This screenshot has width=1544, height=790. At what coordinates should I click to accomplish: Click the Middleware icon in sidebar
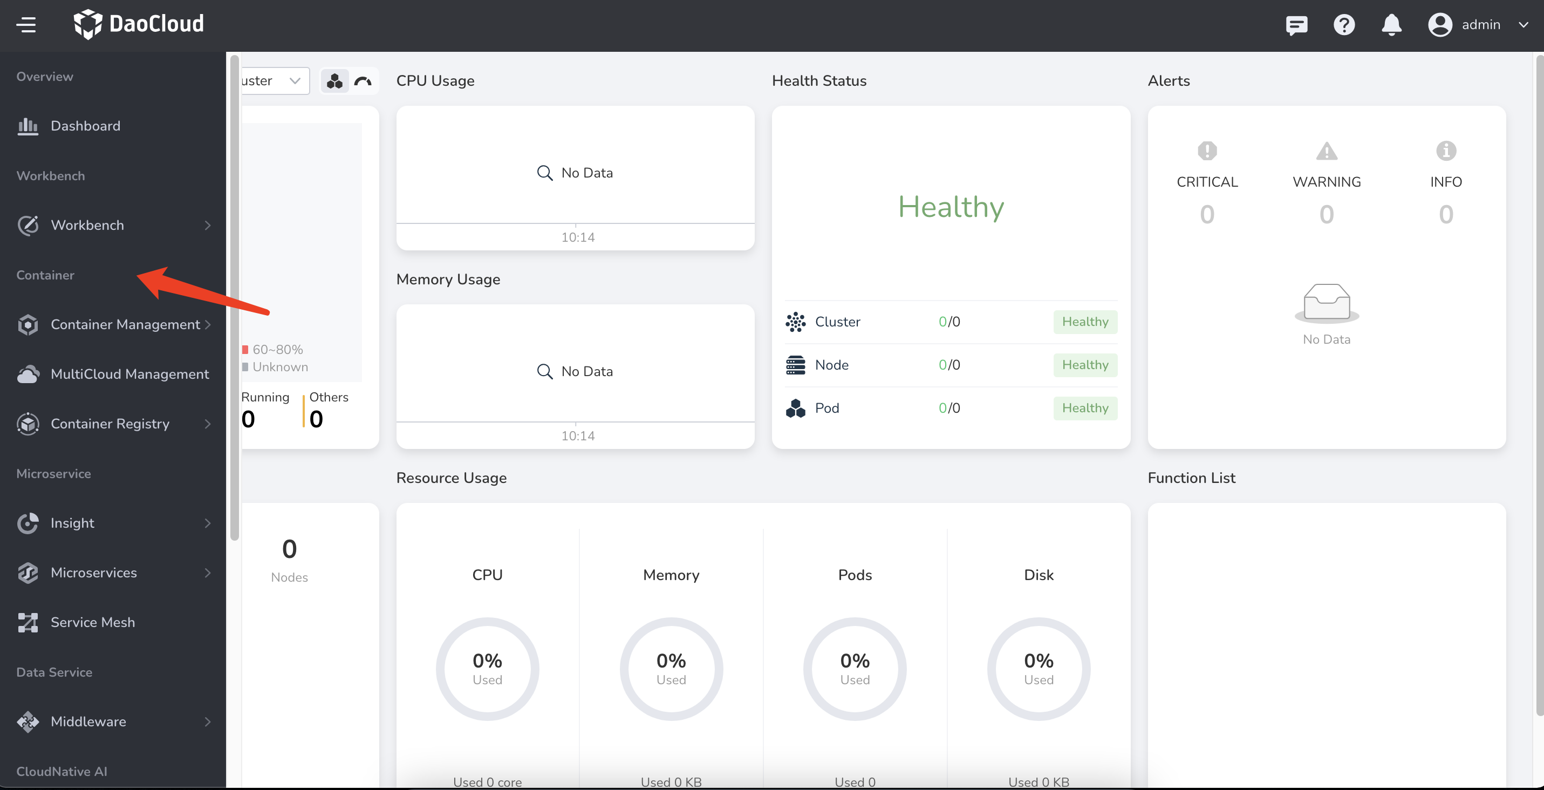28,720
